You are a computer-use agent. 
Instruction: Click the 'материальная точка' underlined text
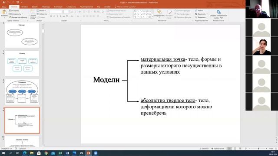click(x=163, y=59)
